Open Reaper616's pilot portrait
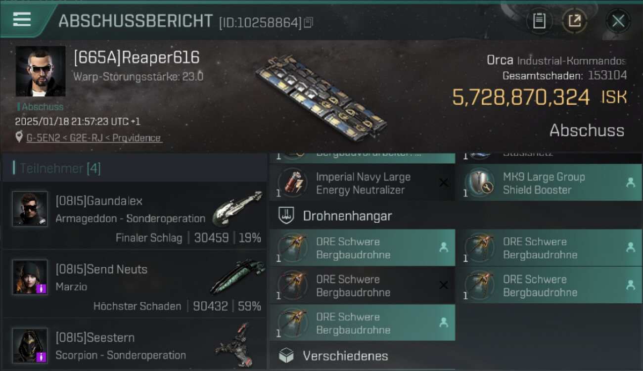This screenshot has width=643, height=371. tap(41, 71)
